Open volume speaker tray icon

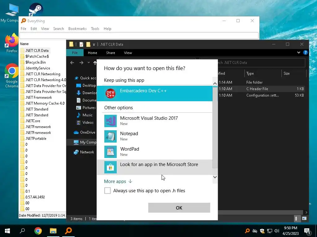coord(277,231)
